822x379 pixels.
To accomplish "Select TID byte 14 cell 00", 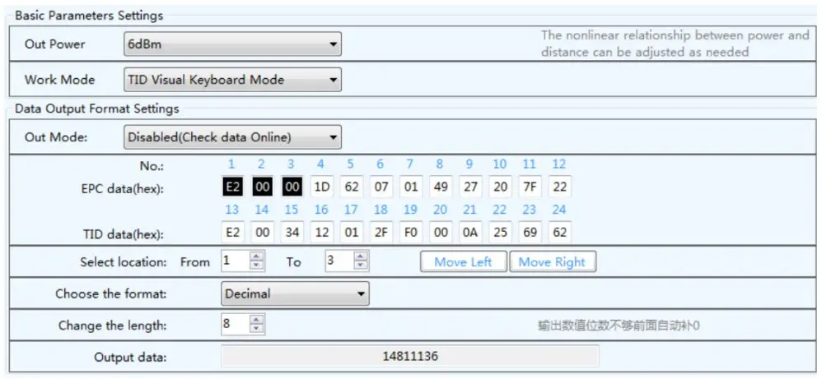I will click(x=262, y=232).
